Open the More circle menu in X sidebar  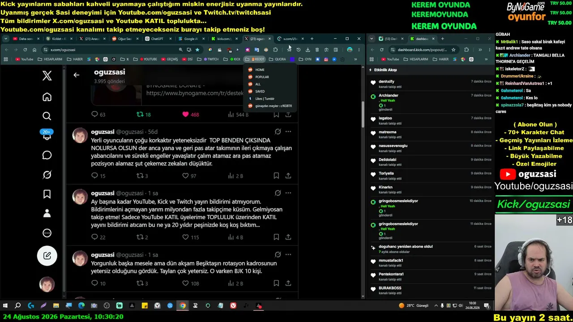pos(47,233)
